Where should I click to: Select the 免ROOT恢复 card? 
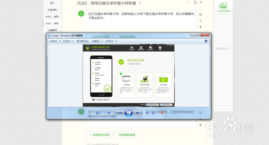[145, 85]
